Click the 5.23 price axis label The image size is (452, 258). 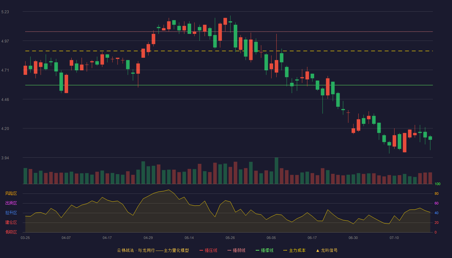[x=5, y=12]
